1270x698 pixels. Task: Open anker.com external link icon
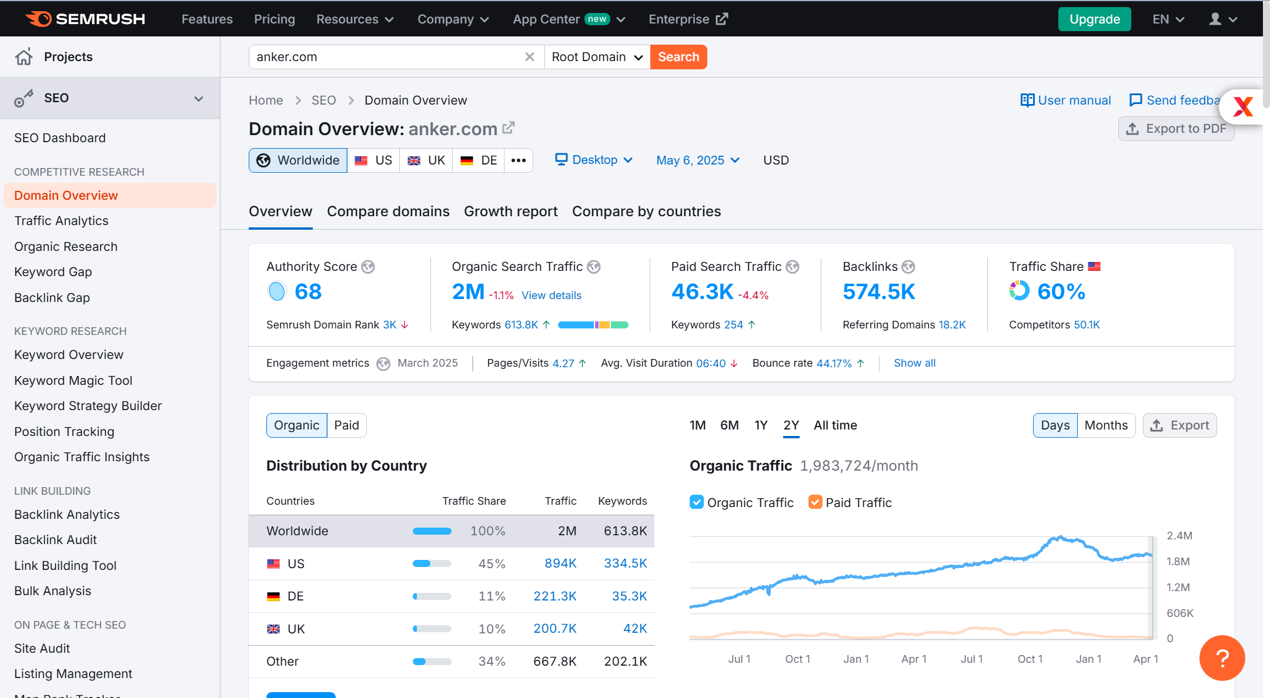pyautogui.click(x=509, y=127)
